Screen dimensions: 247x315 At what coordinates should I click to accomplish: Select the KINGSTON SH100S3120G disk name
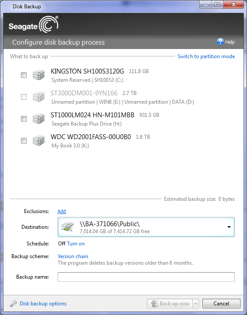[87, 71]
